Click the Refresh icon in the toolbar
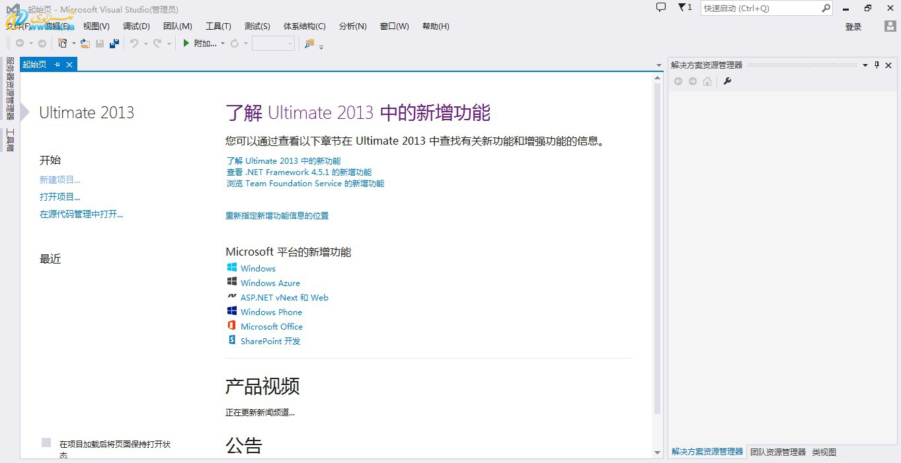This screenshot has height=463, width=901. [x=234, y=44]
